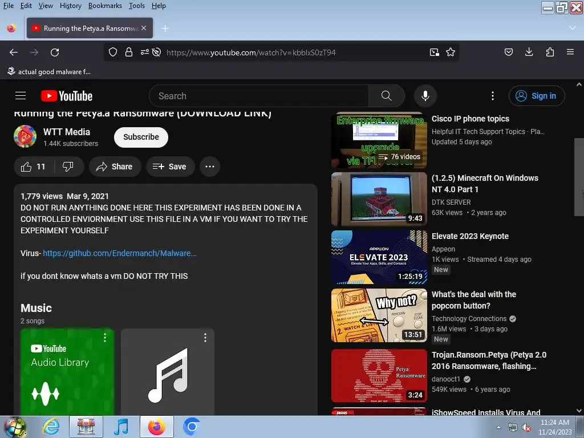The image size is (584, 438).
Task: Open the blue circular browser taskbar icon
Action: (192, 427)
